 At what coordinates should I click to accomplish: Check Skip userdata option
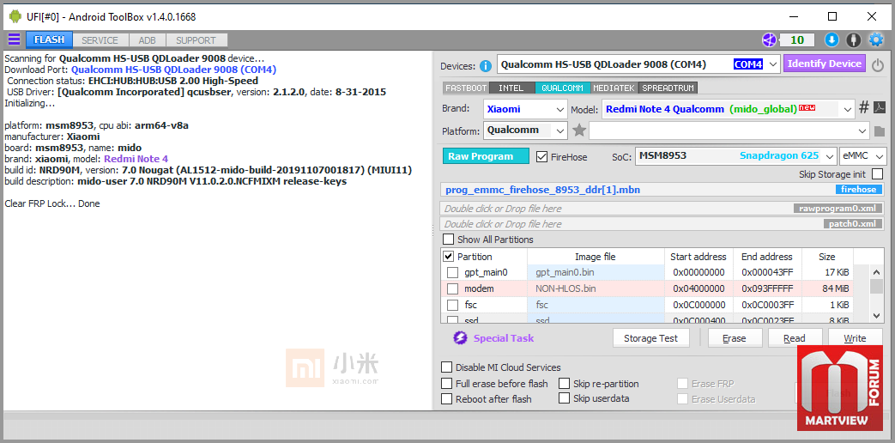pyautogui.click(x=564, y=398)
